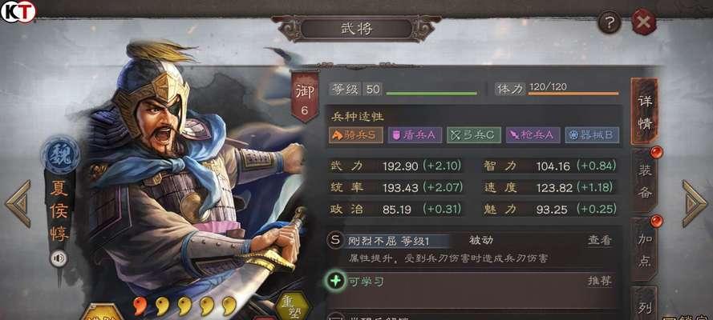
Task: Close the 武将 panel with the red X
Action: (644, 22)
